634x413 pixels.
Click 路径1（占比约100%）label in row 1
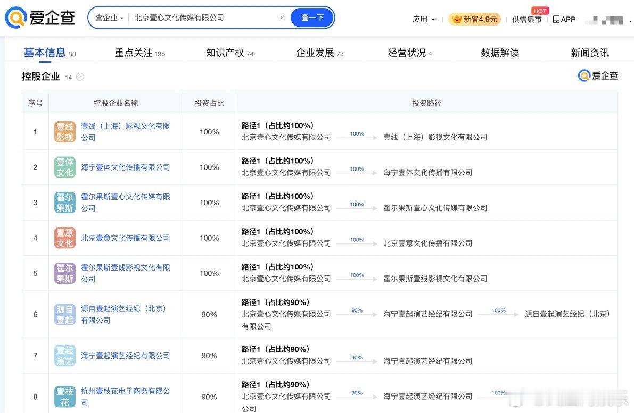(278, 125)
